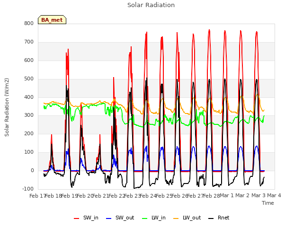Viewport: 303px width, 227px height.
Task: Click the LW_in legend label
Action: pyautogui.click(x=159, y=218)
